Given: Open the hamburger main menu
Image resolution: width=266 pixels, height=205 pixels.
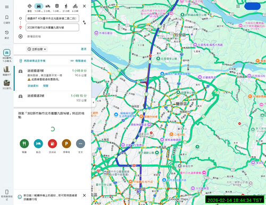Looking at the screenshot, I should (7, 7).
